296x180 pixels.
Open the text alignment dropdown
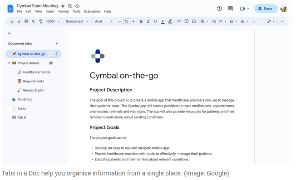click(204, 21)
